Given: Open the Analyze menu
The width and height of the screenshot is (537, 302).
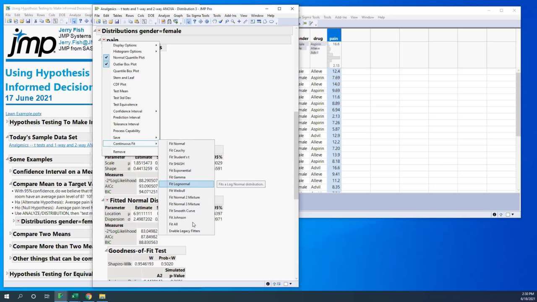Looking at the screenshot, I should point(164,16).
